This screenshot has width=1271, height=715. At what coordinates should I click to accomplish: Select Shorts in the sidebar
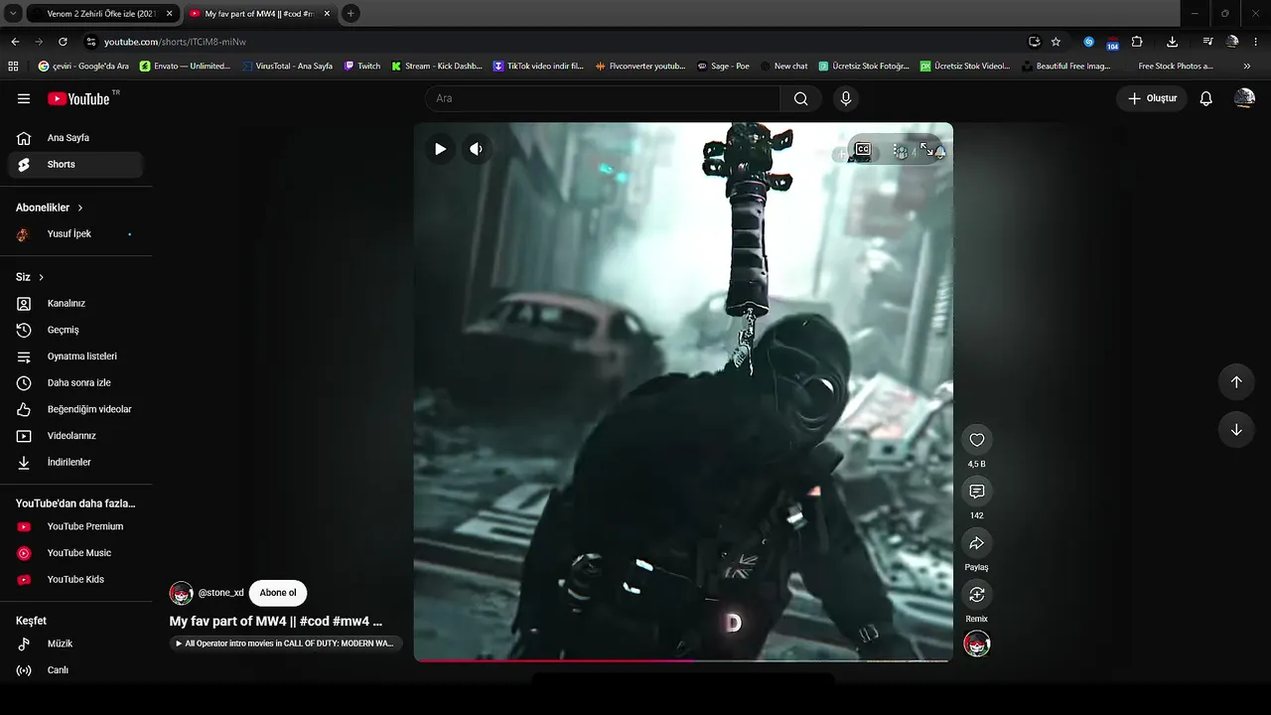pos(75,165)
